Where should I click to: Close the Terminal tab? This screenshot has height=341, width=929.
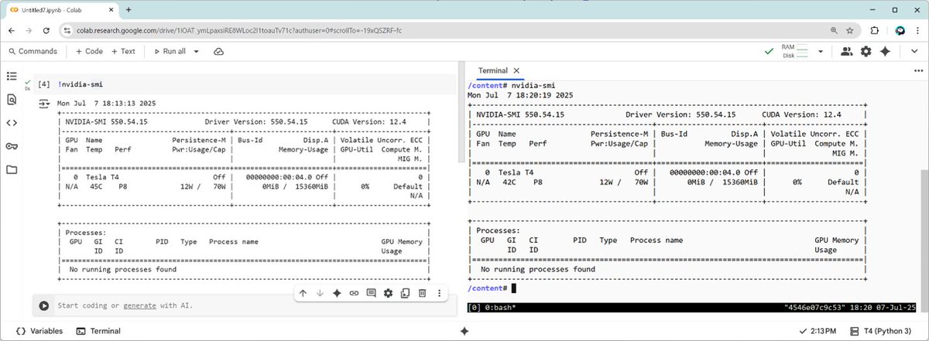516,70
